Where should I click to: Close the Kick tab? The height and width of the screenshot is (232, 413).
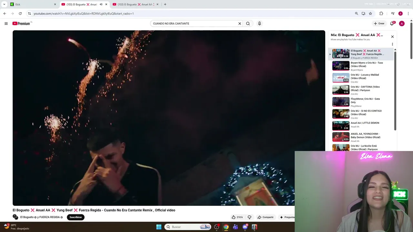coord(55,5)
